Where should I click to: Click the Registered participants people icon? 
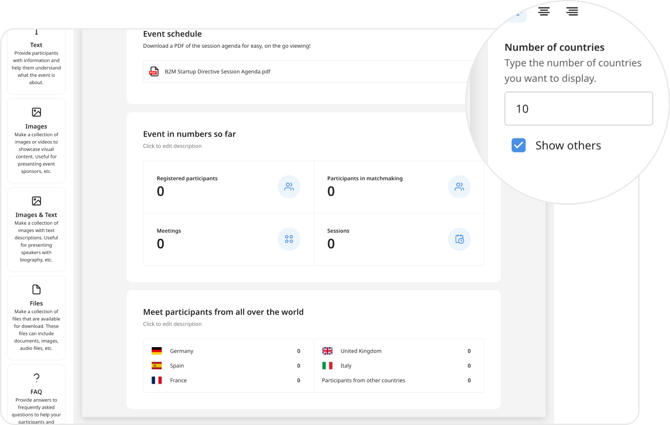click(x=289, y=187)
